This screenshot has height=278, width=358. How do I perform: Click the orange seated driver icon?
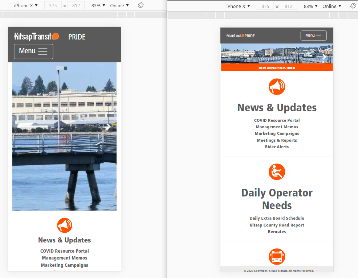click(x=277, y=172)
